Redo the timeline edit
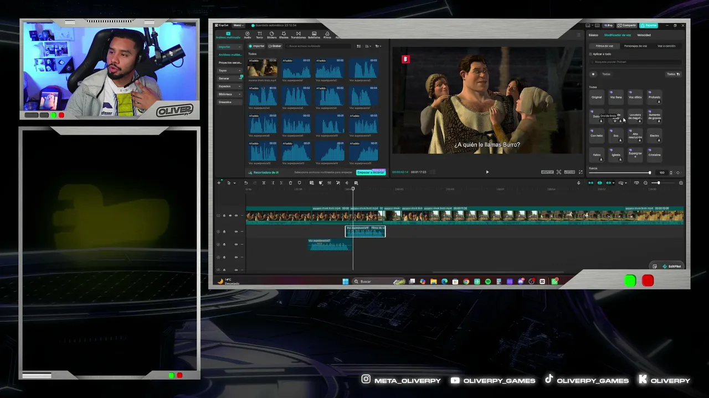The image size is (709, 398). (x=255, y=183)
